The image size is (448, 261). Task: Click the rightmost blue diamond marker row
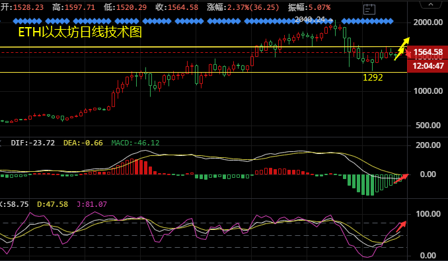coord(367,21)
